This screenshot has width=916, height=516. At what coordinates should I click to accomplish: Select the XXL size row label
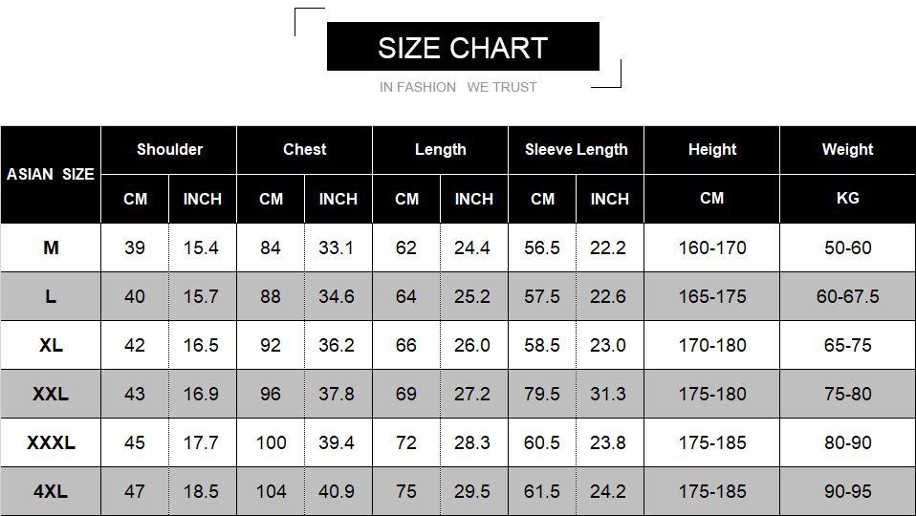click(x=51, y=394)
